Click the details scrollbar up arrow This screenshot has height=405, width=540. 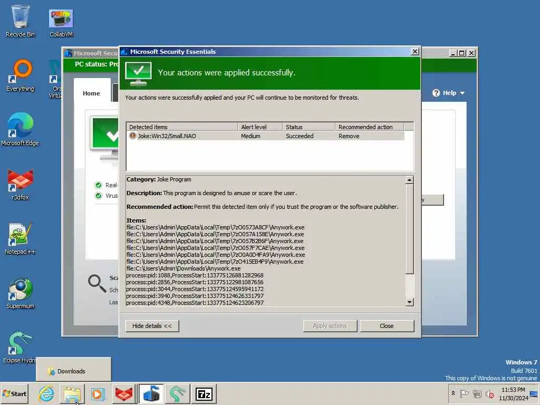[x=409, y=180]
